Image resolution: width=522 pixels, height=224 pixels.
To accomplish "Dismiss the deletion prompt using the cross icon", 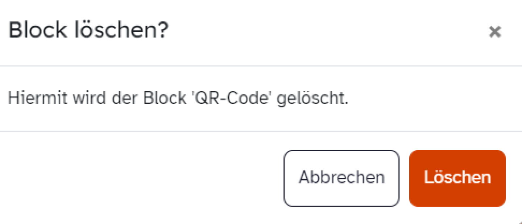I will click(x=495, y=32).
